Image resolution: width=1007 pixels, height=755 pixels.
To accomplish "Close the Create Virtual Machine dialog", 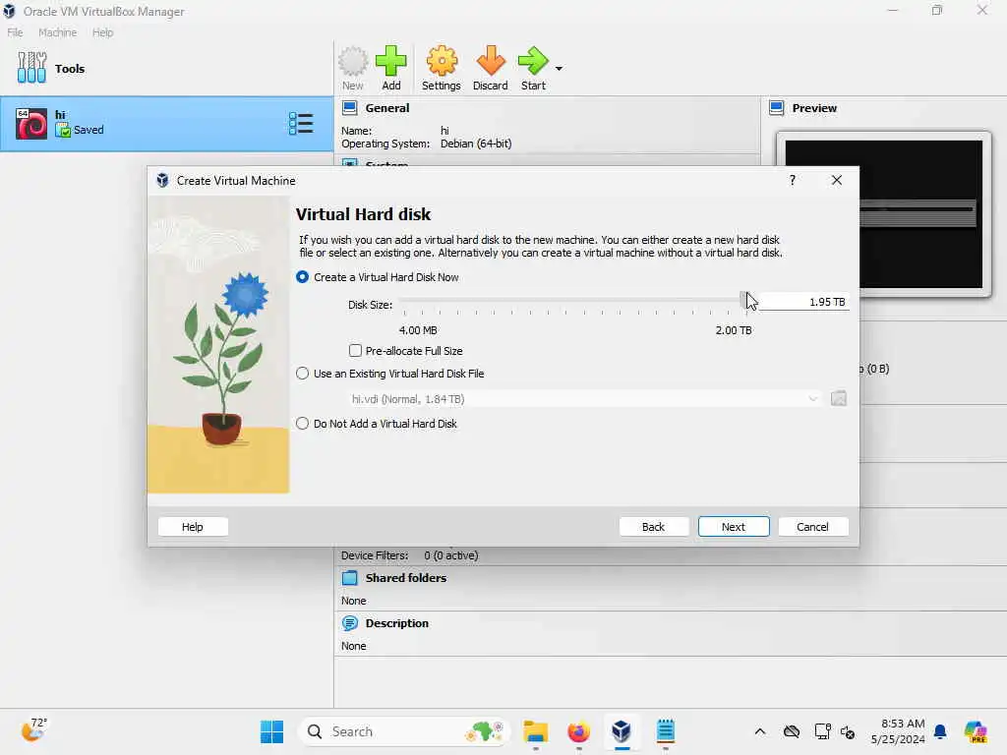I will [x=836, y=181].
